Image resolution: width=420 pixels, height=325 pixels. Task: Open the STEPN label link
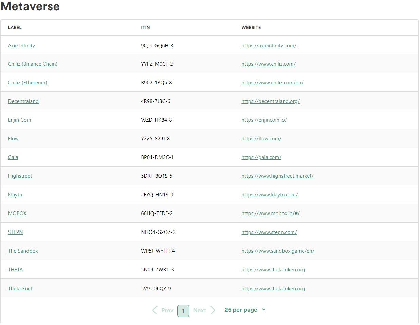coord(15,232)
